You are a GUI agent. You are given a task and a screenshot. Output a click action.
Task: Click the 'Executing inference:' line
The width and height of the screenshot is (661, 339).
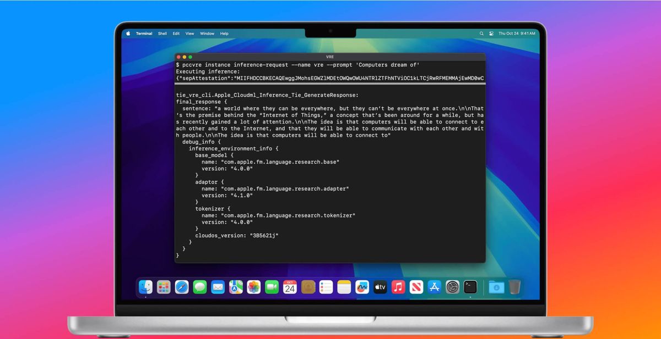tap(208, 71)
